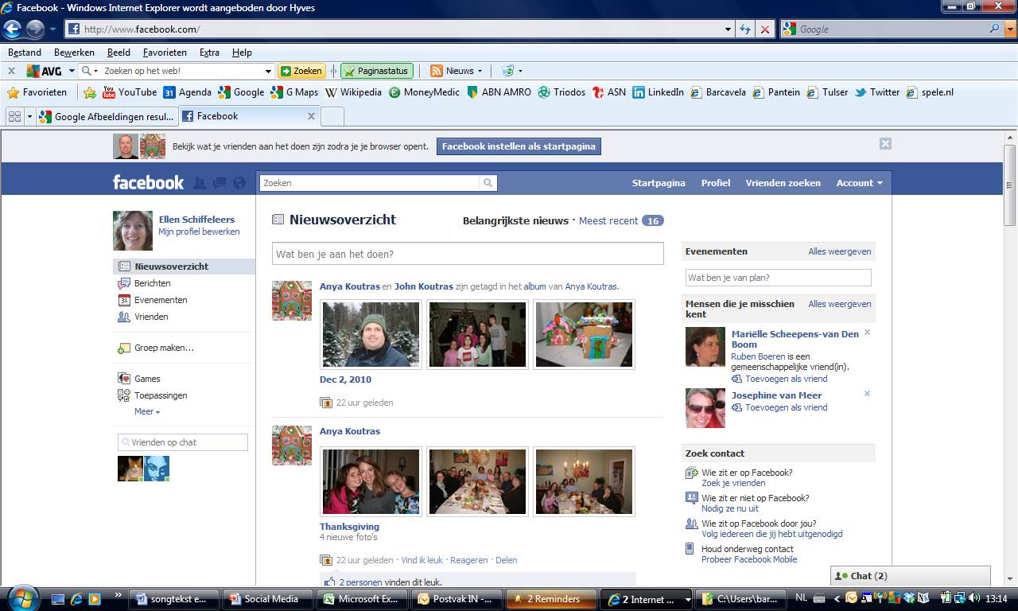Screen dimensions: 1018x611
Task: Open LinkedIn favorite bookmark
Action: click(x=659, y=92)
